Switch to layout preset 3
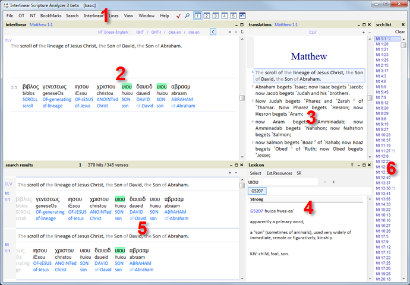Screen dimensions: 410x285 [216, 15]
